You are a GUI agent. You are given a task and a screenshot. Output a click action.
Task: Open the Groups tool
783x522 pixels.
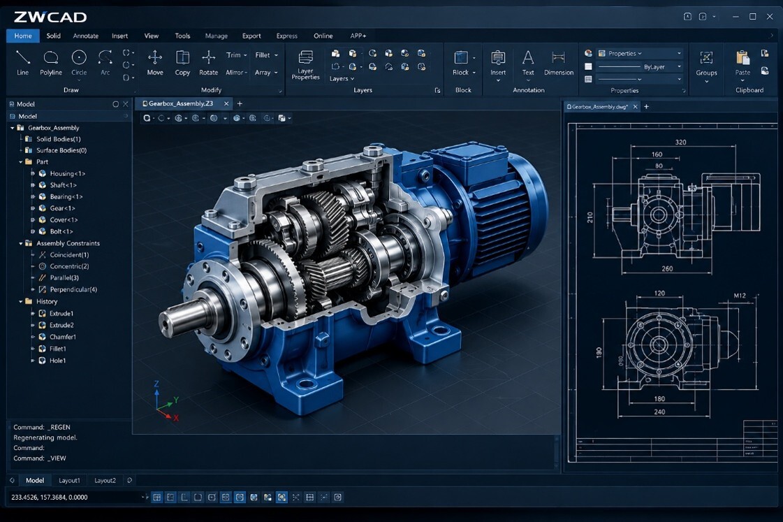pos(706,64)
